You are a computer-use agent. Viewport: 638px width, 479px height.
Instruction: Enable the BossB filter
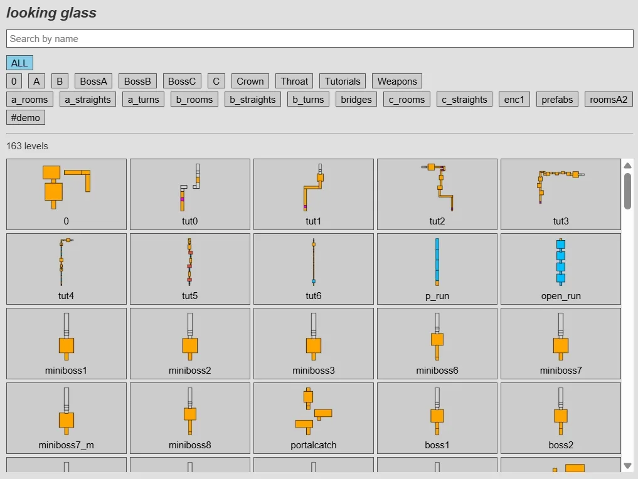click(137, 82)
